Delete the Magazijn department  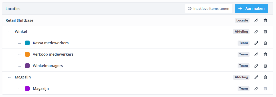coord(265,77)
